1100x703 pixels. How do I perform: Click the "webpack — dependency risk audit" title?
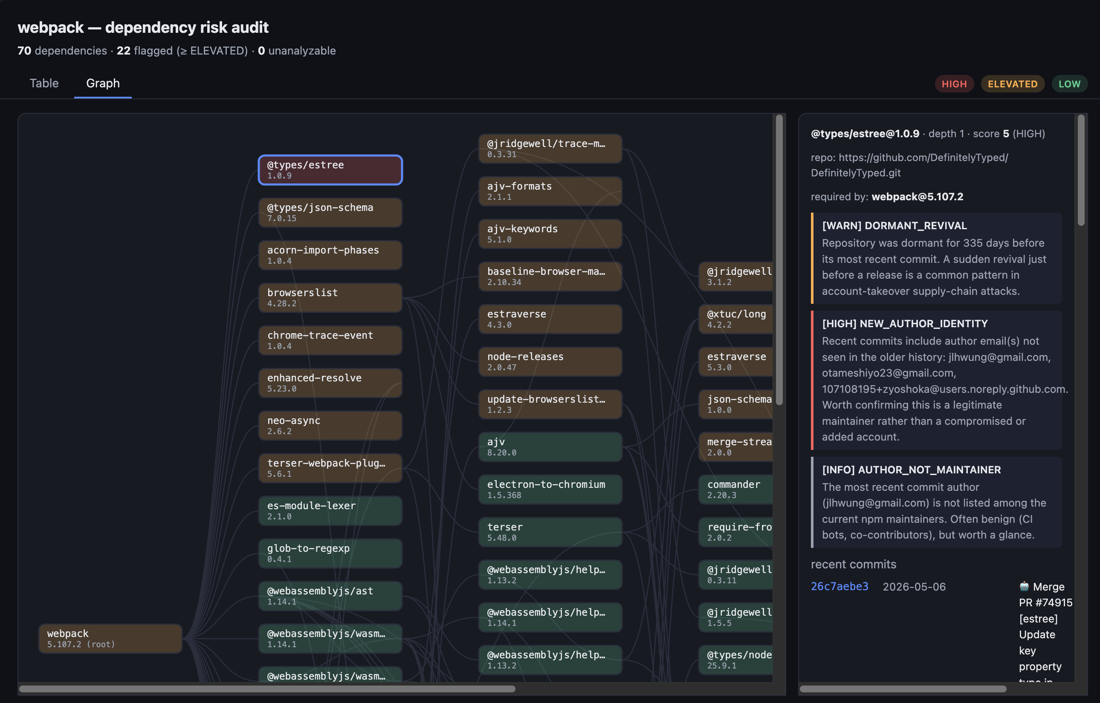[x=143, y=27]
